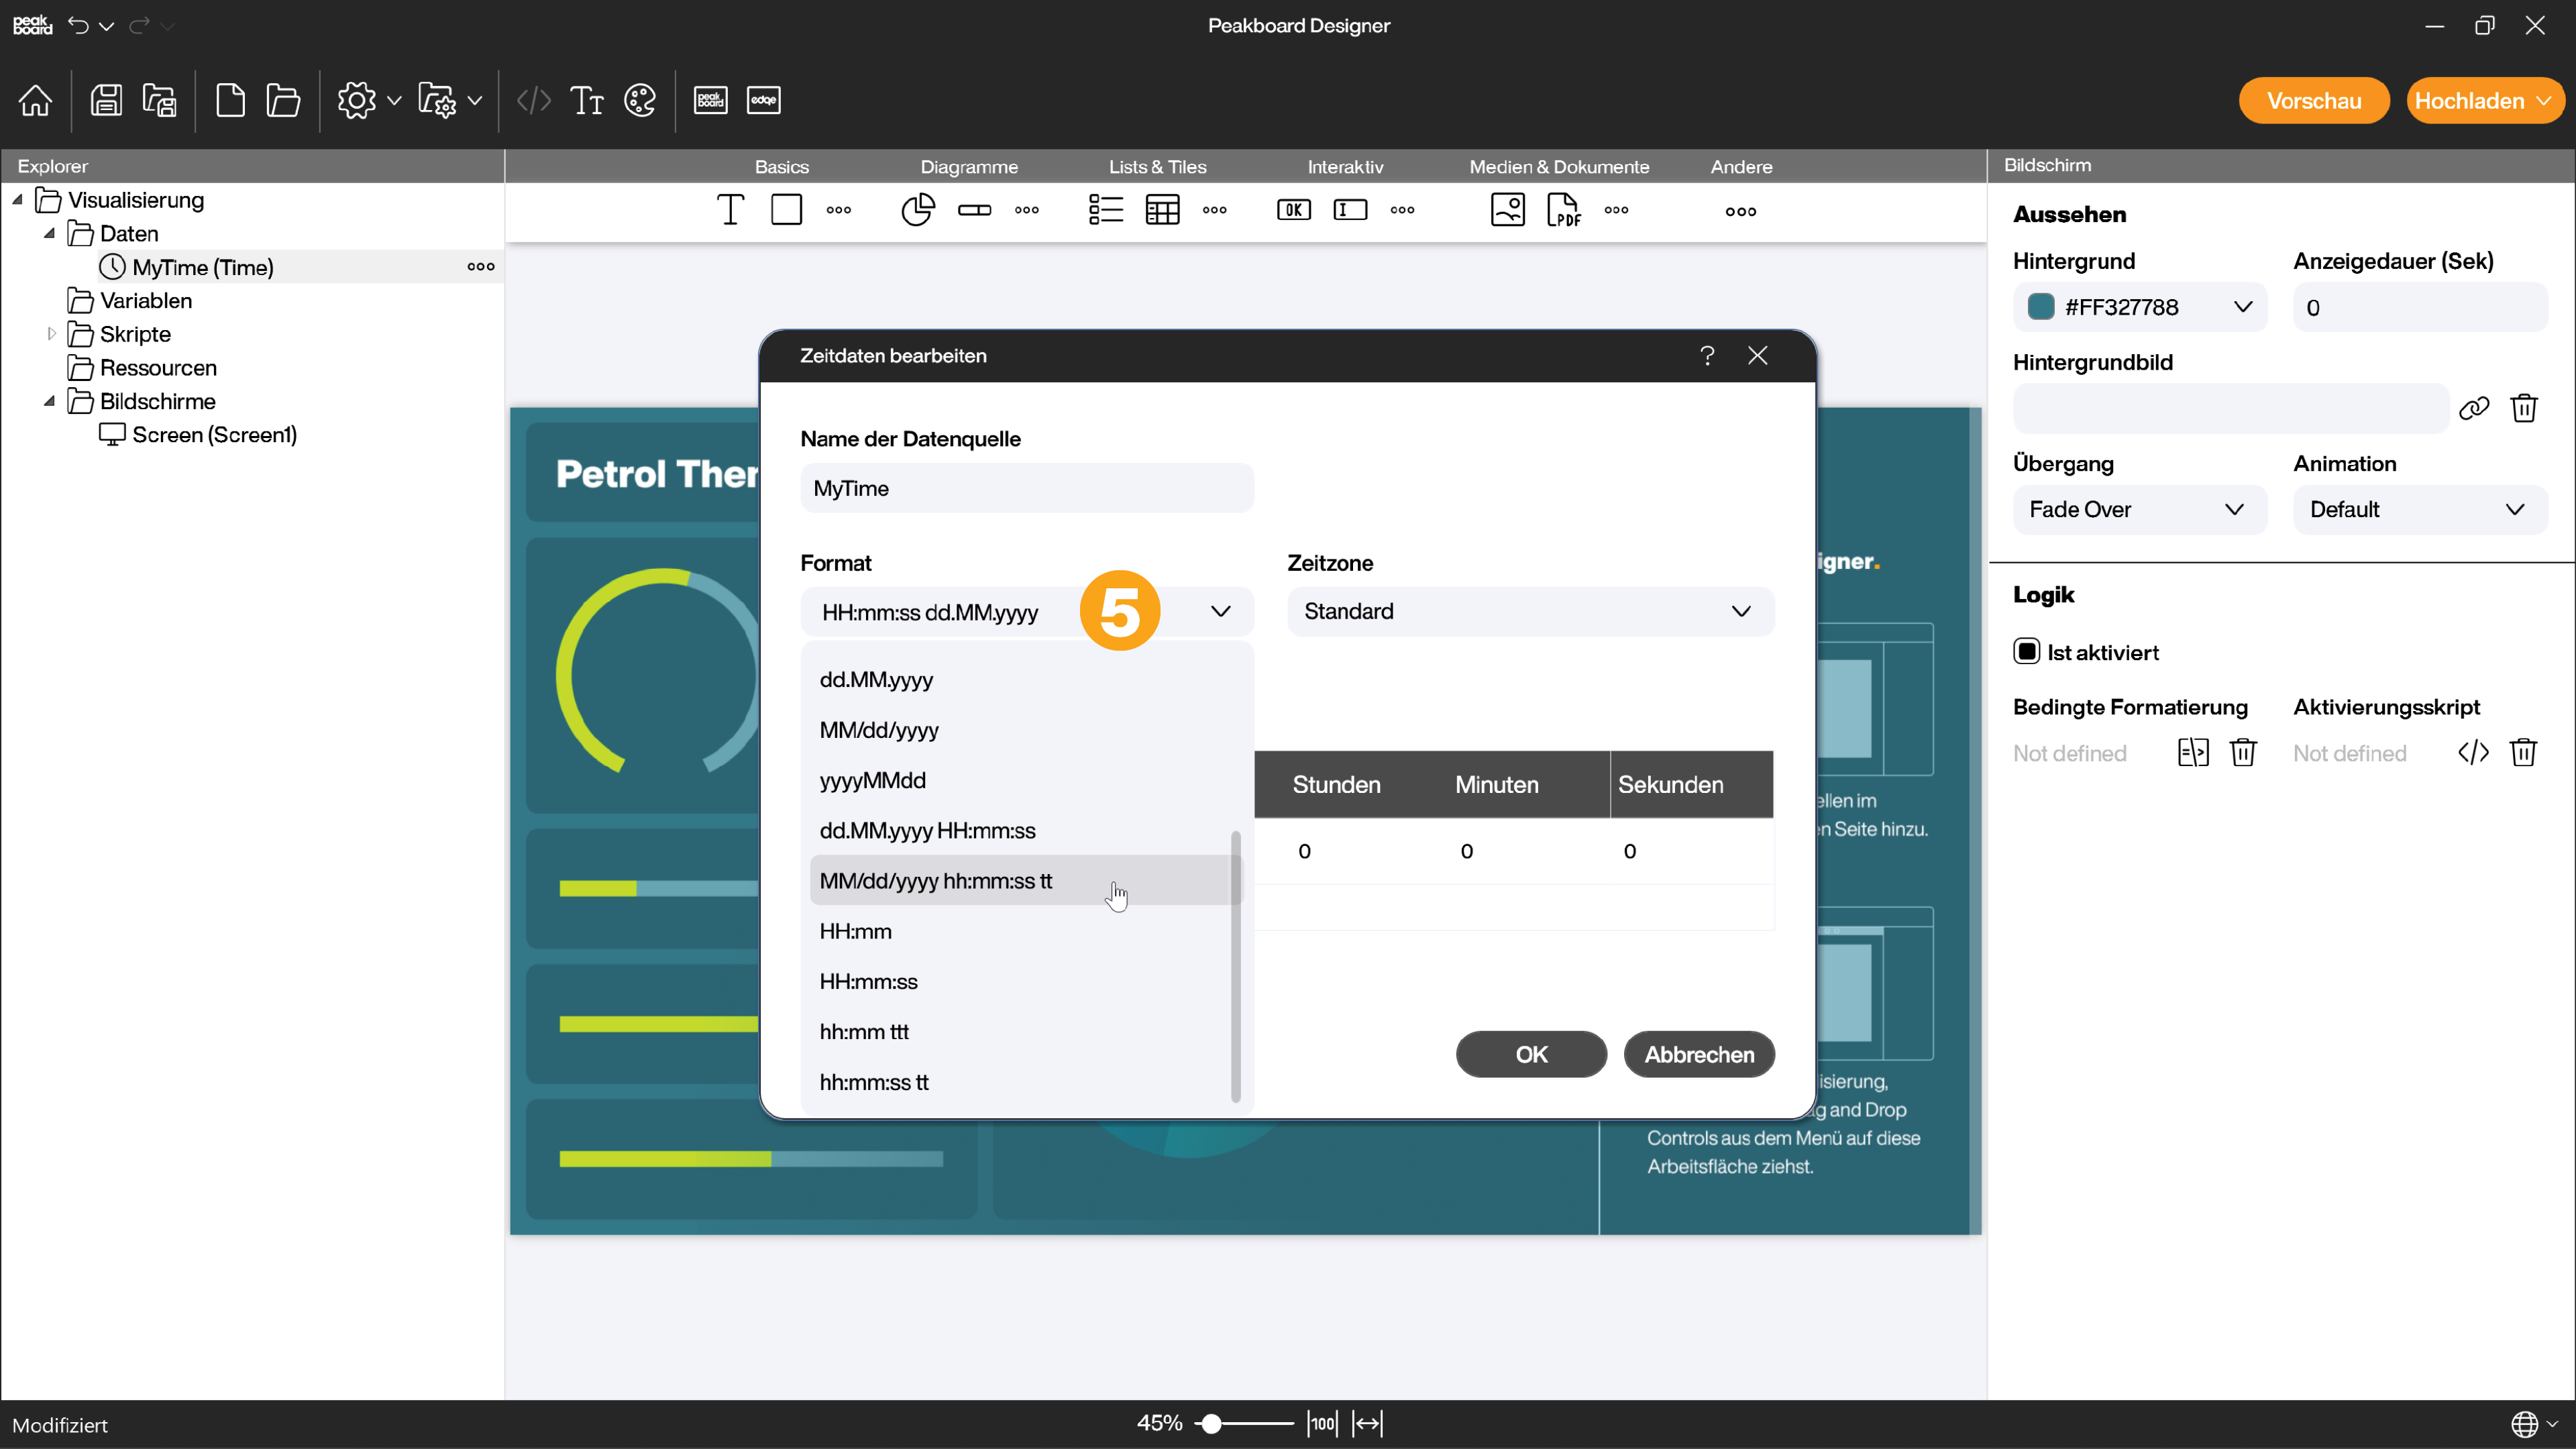Click Abbrechen to cancel the dialog
Screen dimensions: 2576x1449
pyautogui.click(x=1699, y=1055)
